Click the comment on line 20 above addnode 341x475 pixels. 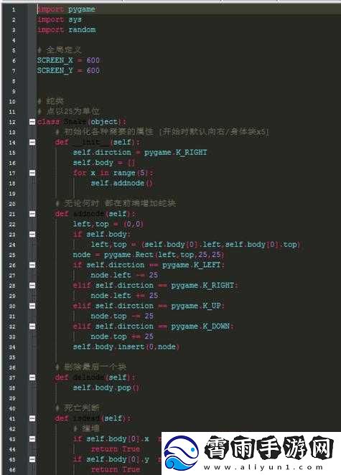tap(116, 204)
